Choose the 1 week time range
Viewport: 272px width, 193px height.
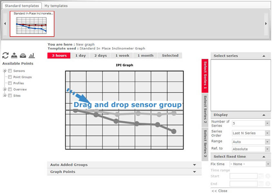[x=122, y=56]
